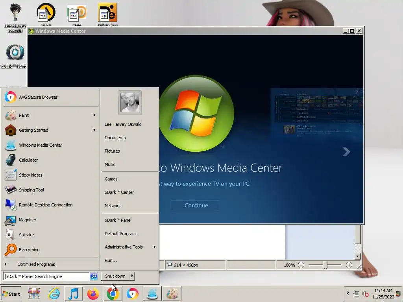Click the next arrow in Media Center

[x=346, y=152]
